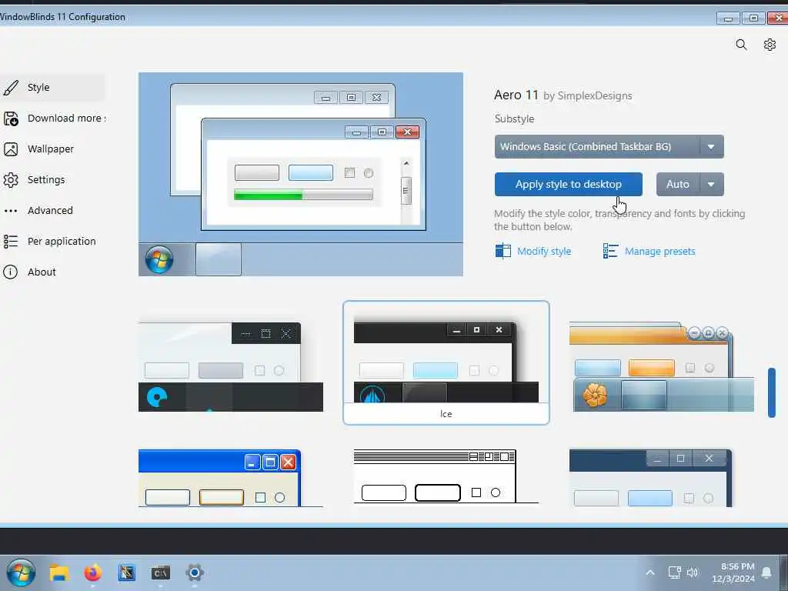Select the black-and-white classic Mac style thumbnail

446,476
